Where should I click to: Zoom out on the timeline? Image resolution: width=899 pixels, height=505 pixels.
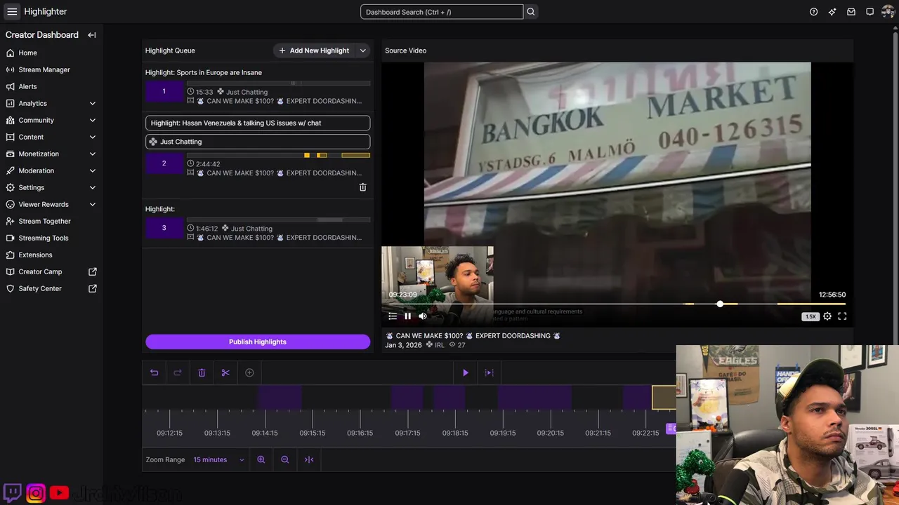click(285, 459)
